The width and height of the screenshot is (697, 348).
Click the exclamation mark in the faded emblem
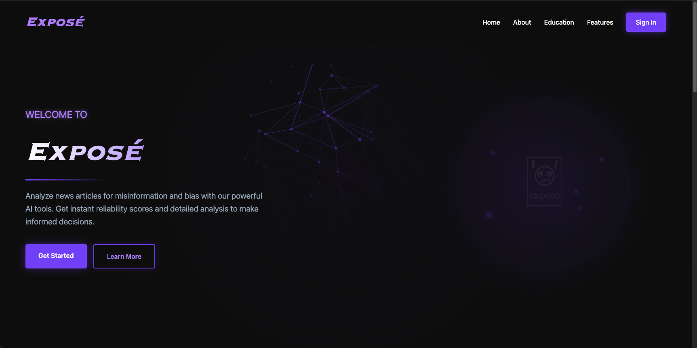point(533,164)
